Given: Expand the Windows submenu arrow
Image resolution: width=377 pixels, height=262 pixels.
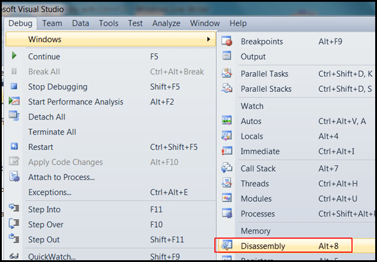Looking at the screenshot, I should (x=208, y=39).
